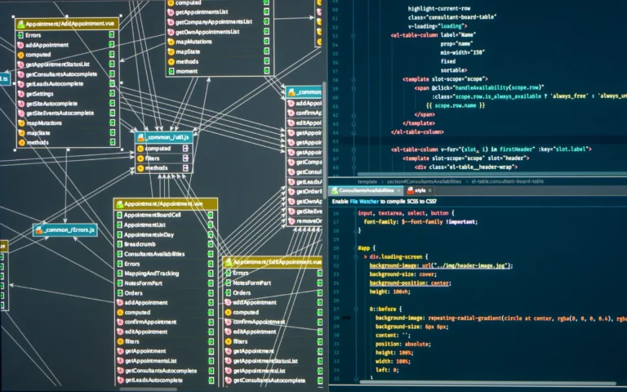The image size is (627, 392).
Task: Fold the el-table-column v-for block at line 66
Action: click(x=352, y=149)
